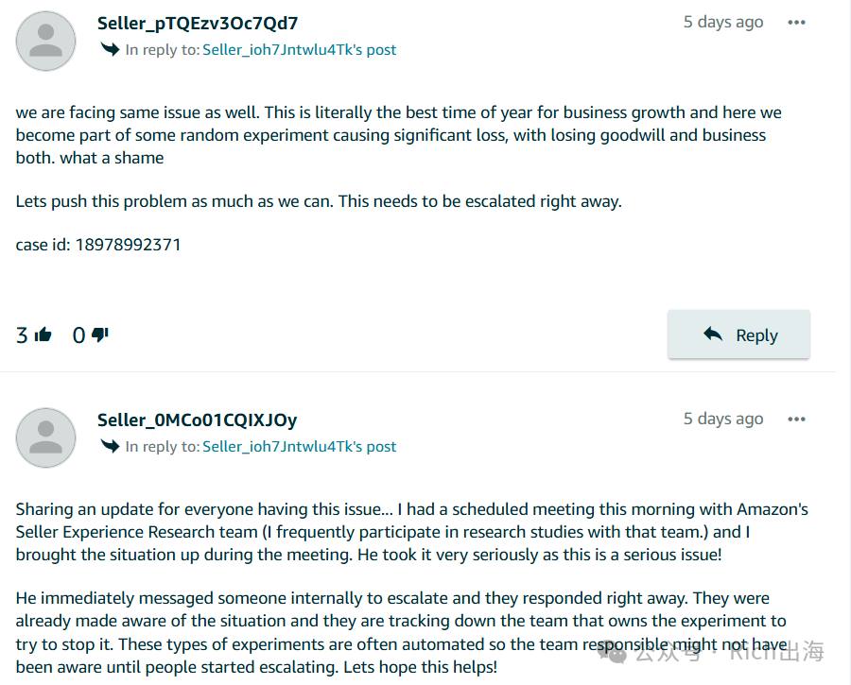Click the curved arrow icon inside Reply button

(x=713, y=334)
